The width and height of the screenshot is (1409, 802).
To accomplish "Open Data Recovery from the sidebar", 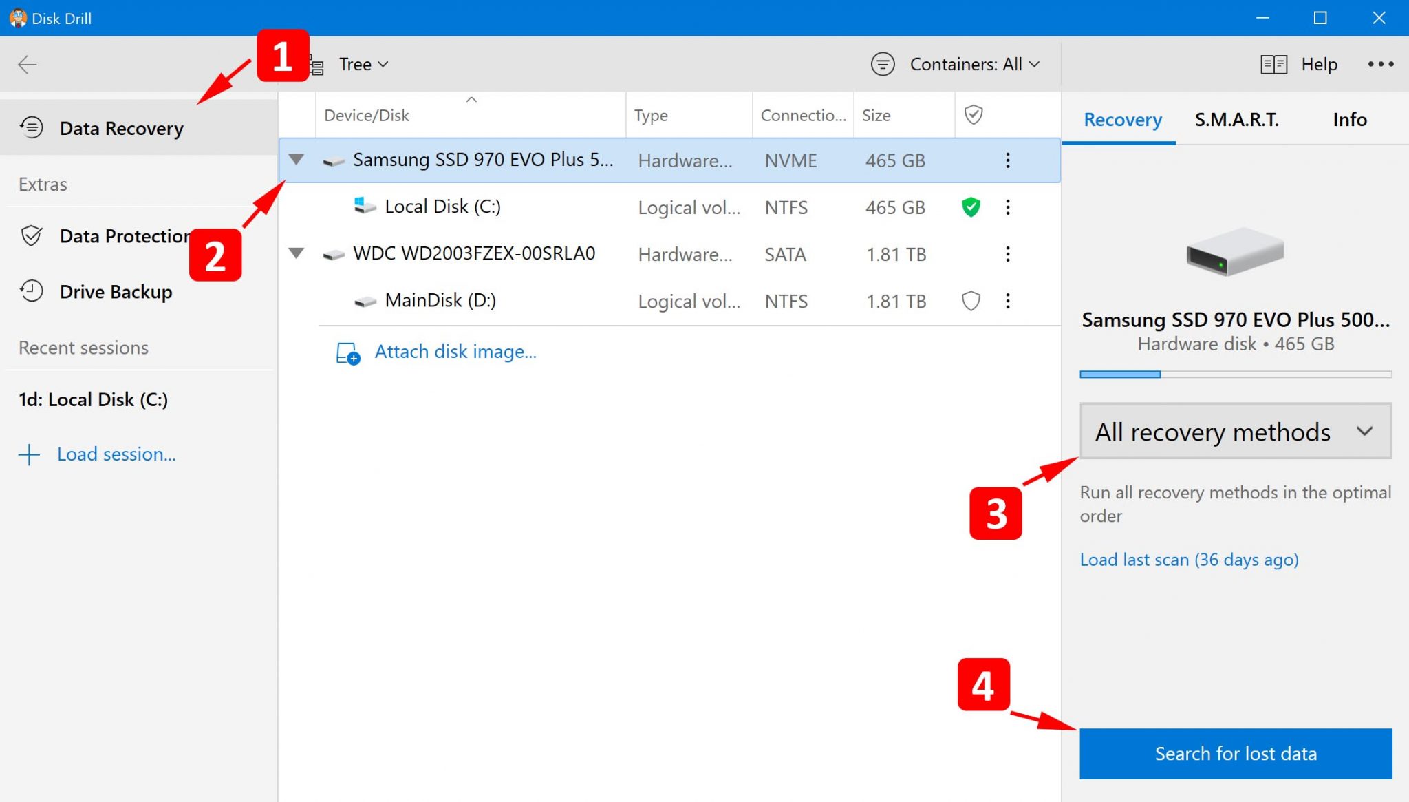I will click(121, 127).
